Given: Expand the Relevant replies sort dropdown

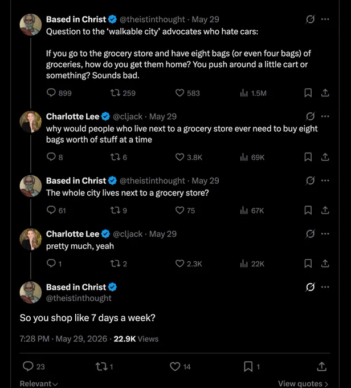Looking at the screenshot, I should coord(39,383).
